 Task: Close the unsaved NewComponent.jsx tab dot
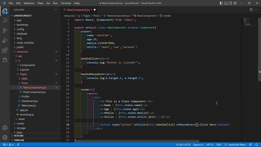(95, 10)
